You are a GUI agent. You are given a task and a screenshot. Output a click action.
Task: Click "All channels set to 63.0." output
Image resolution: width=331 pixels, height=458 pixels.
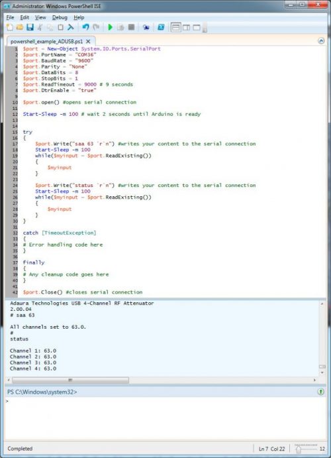point(48,327)
